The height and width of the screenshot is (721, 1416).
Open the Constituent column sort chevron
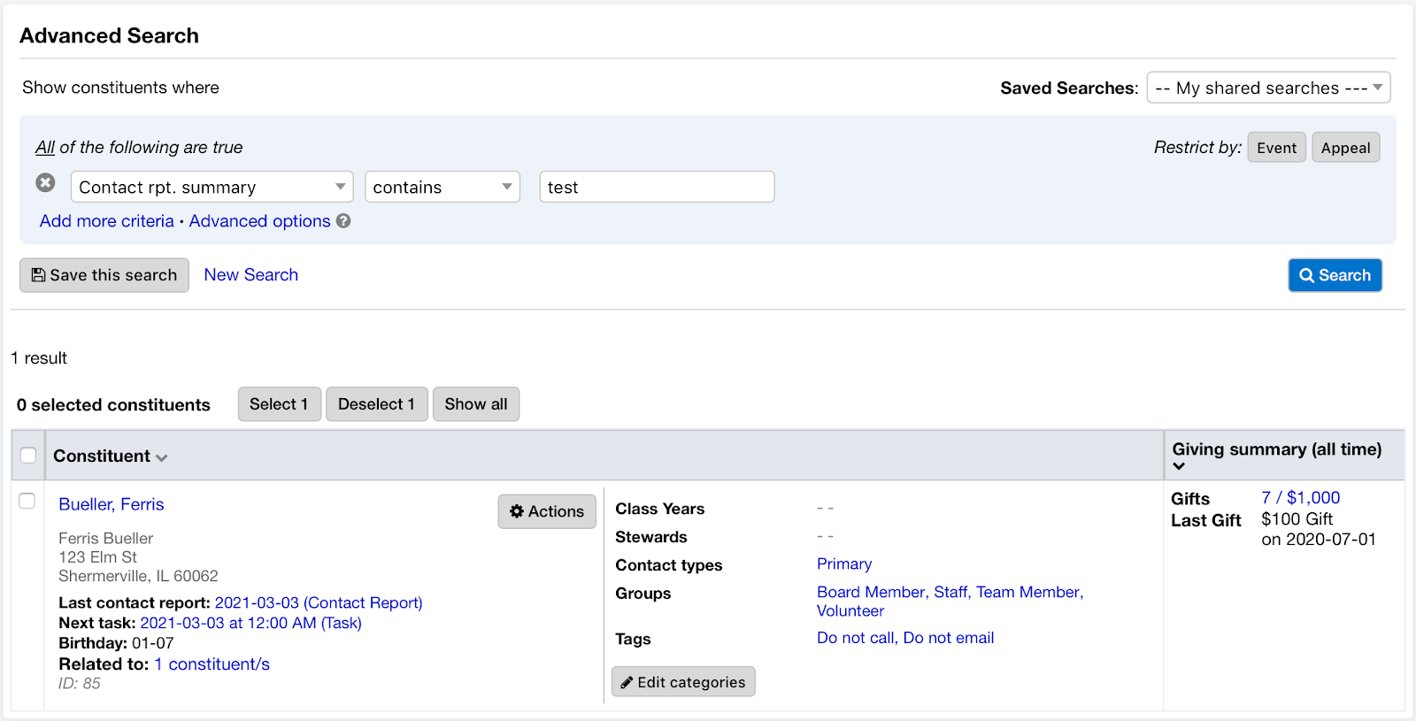162,457
